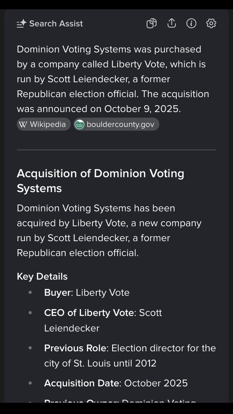Click the bullet dot beside Buyer

click(30, 293)
